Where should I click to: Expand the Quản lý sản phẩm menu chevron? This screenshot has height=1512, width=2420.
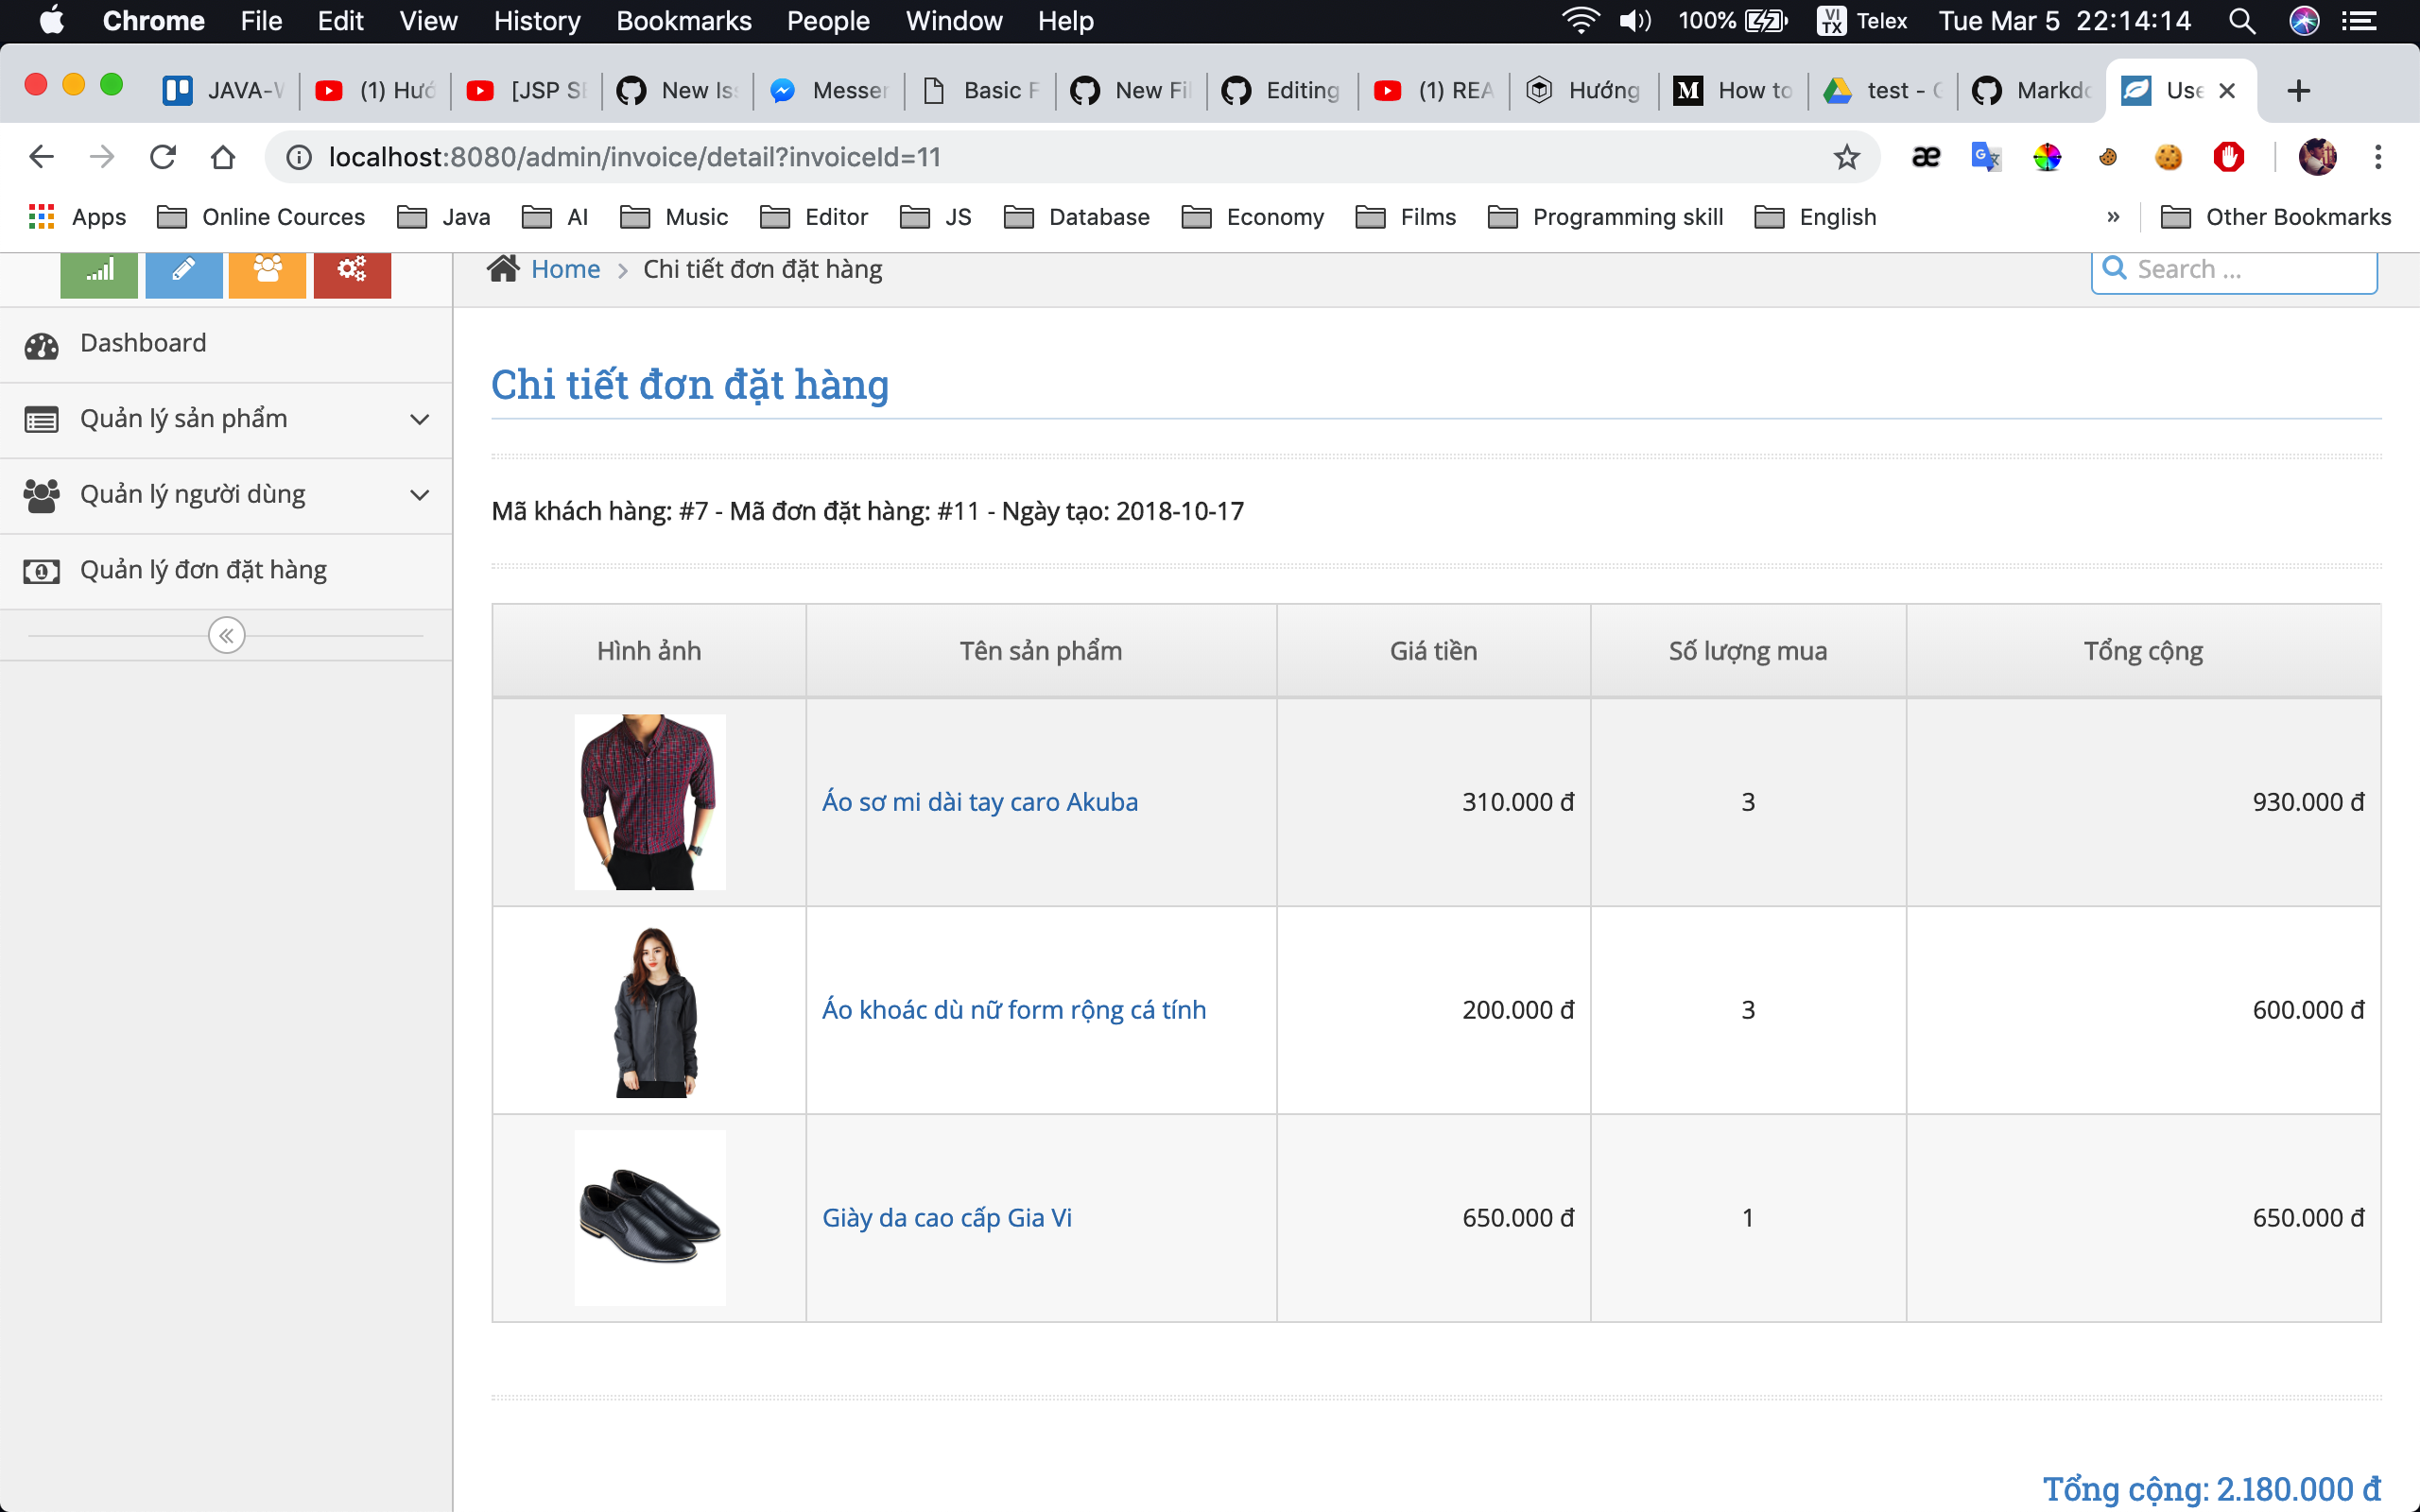(420, 420)
